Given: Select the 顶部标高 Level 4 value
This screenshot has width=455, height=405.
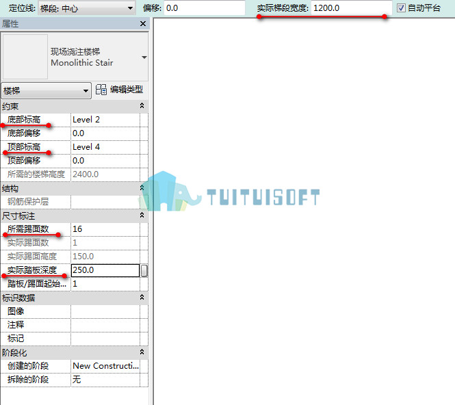Looking at the screenshot, I should [105, 147].
